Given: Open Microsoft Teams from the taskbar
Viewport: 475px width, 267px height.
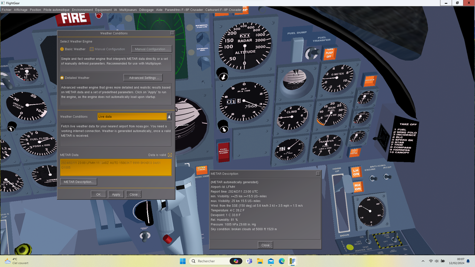Looking at the screenshot, I should (x=249, y=261).
